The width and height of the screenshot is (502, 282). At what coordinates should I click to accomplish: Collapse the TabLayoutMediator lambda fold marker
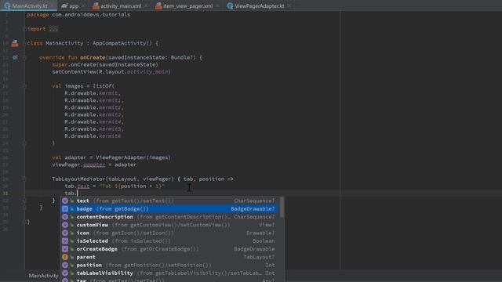point(24,179)
